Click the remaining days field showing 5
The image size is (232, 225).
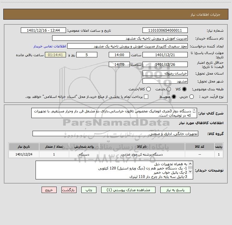[x=87, y=55]
